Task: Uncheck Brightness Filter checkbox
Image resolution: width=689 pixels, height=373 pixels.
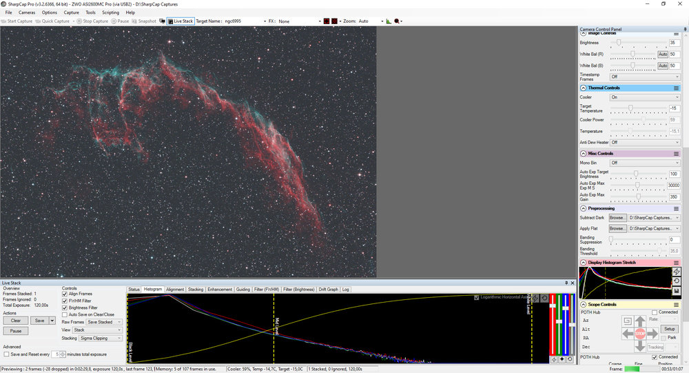Action: tap(65, 308)
